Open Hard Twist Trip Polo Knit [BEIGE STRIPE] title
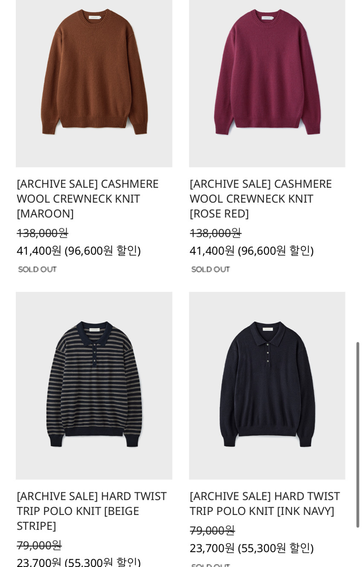The height and width of the screenshot is (567, 362). point(92,511)
